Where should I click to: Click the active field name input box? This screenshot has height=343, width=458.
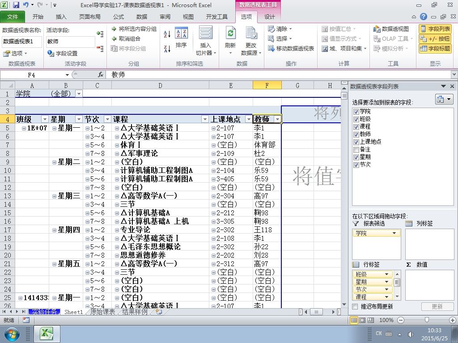(x=70, y=42)
